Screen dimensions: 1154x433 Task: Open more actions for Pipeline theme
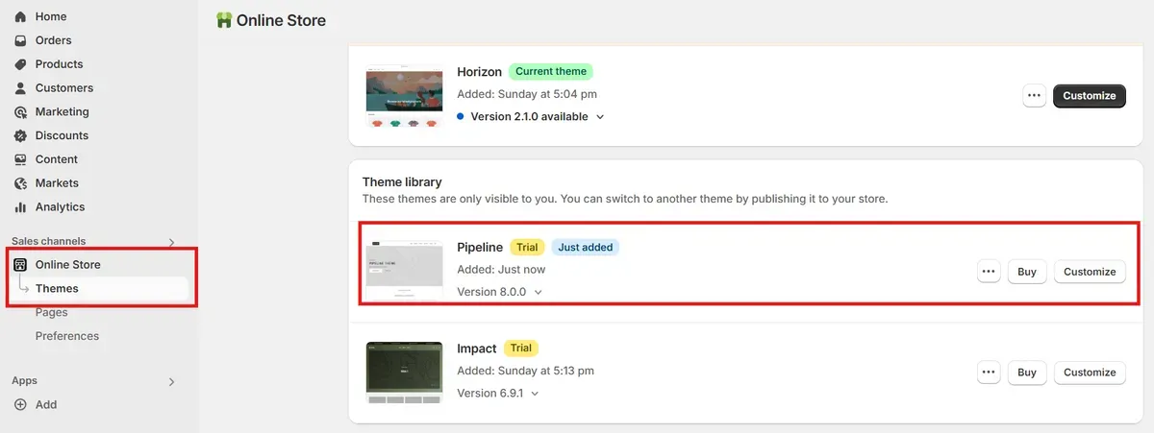pyautogui.click(x=989, y=272)
